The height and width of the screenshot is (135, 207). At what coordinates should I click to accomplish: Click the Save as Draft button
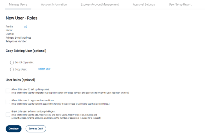[x=36, y=129]
